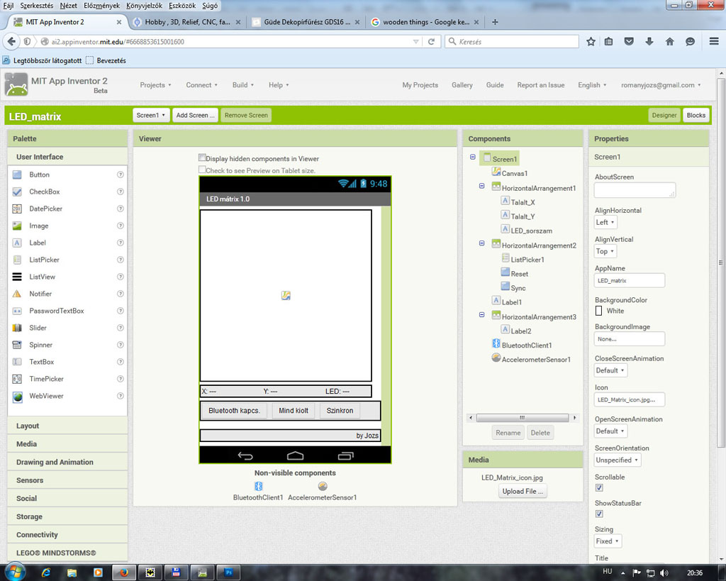Image resolution: width=726 pixels, height=581 pixels.
Task: Open Photoshop from the Windows taskbar
Action: pos(229,572)
